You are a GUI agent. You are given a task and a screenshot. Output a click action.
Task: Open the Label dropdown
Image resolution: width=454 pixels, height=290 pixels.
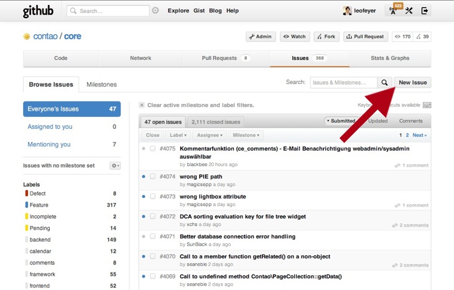pos(178,135)
